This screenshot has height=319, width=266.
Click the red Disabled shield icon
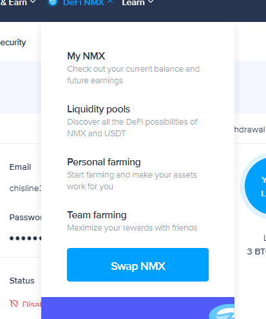point(14,304)
